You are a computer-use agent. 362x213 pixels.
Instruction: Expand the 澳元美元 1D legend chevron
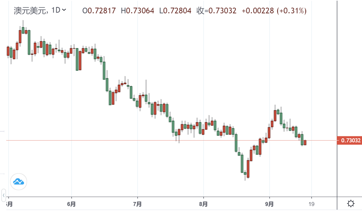pyautogui.click(x=64, y=10)
